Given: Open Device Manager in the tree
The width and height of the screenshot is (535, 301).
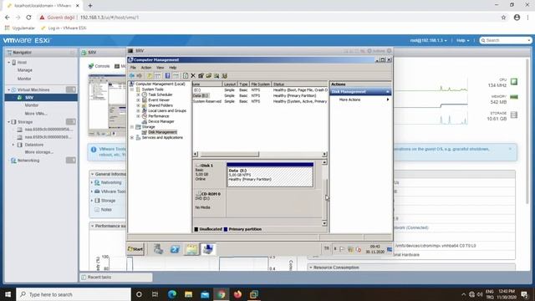Looking at the screenshot, I should click(x=161, y=121).
